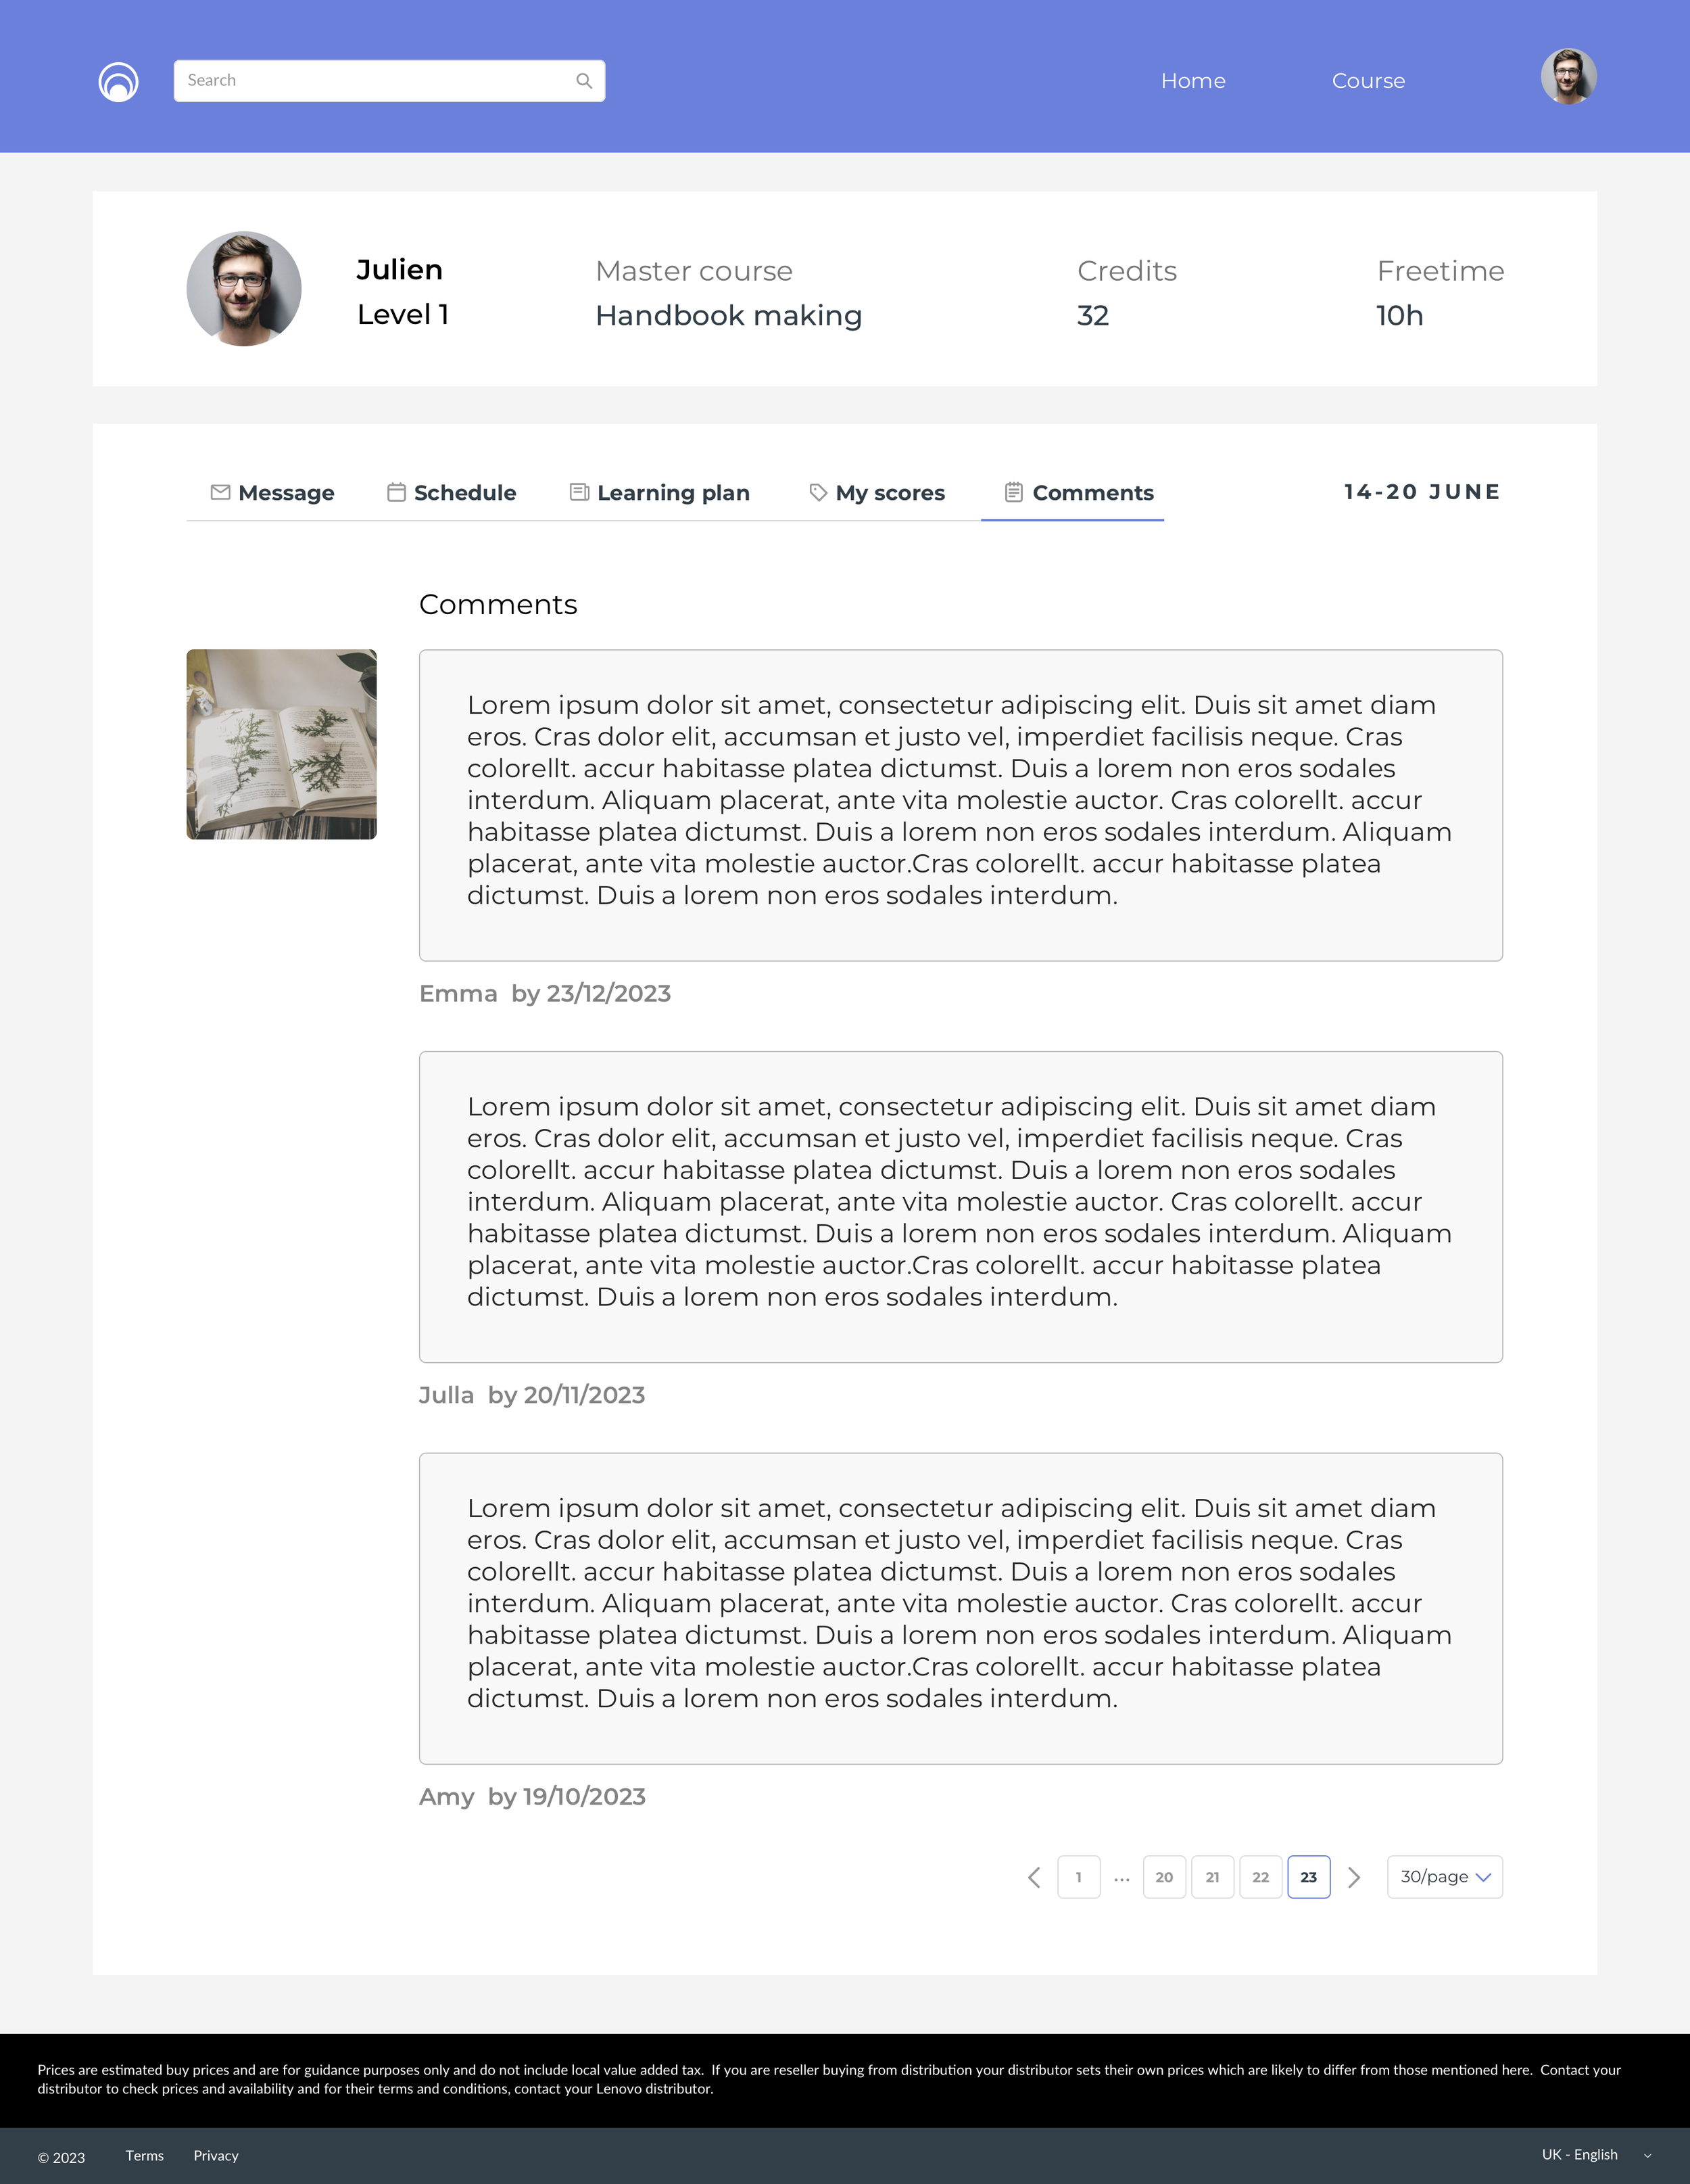The height and width of the screenshot is (2184, 1690).
Task: Click in the Search input field
Action: pyautogui.click(x=375, y=81)
